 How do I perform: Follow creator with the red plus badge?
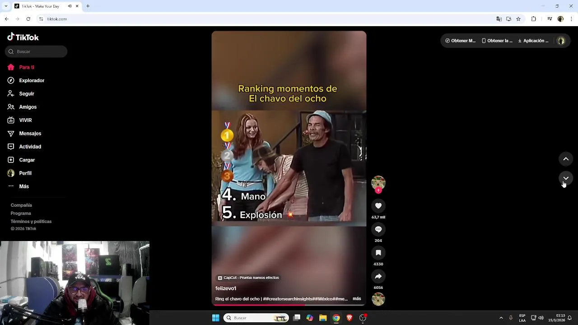point(378,190)
